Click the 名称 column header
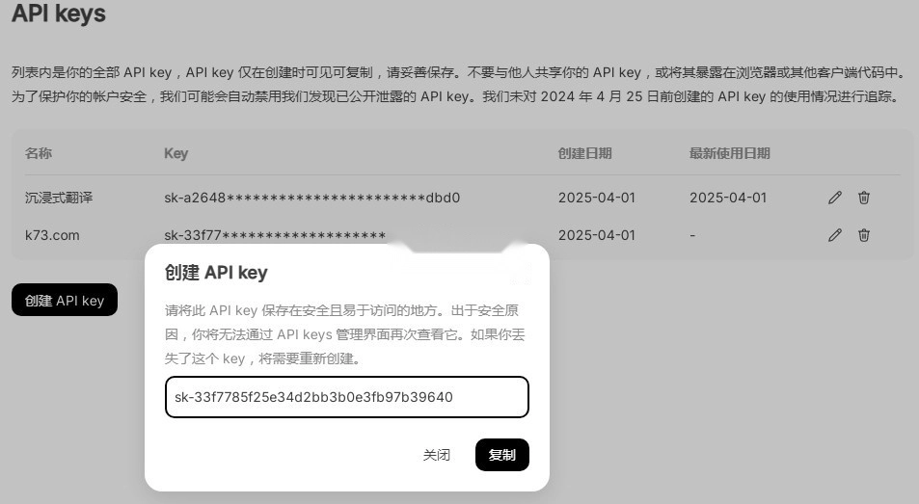 click(39, 153)
